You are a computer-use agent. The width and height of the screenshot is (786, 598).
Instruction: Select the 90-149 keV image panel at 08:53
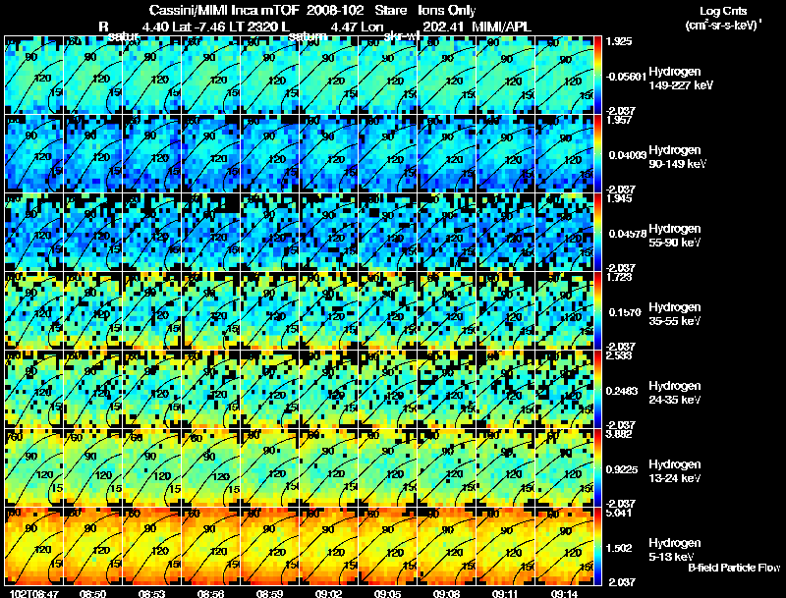(152, 153)
